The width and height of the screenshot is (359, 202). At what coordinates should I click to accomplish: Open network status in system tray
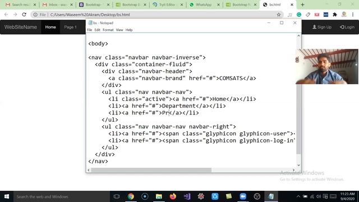[x=312, y=196]
